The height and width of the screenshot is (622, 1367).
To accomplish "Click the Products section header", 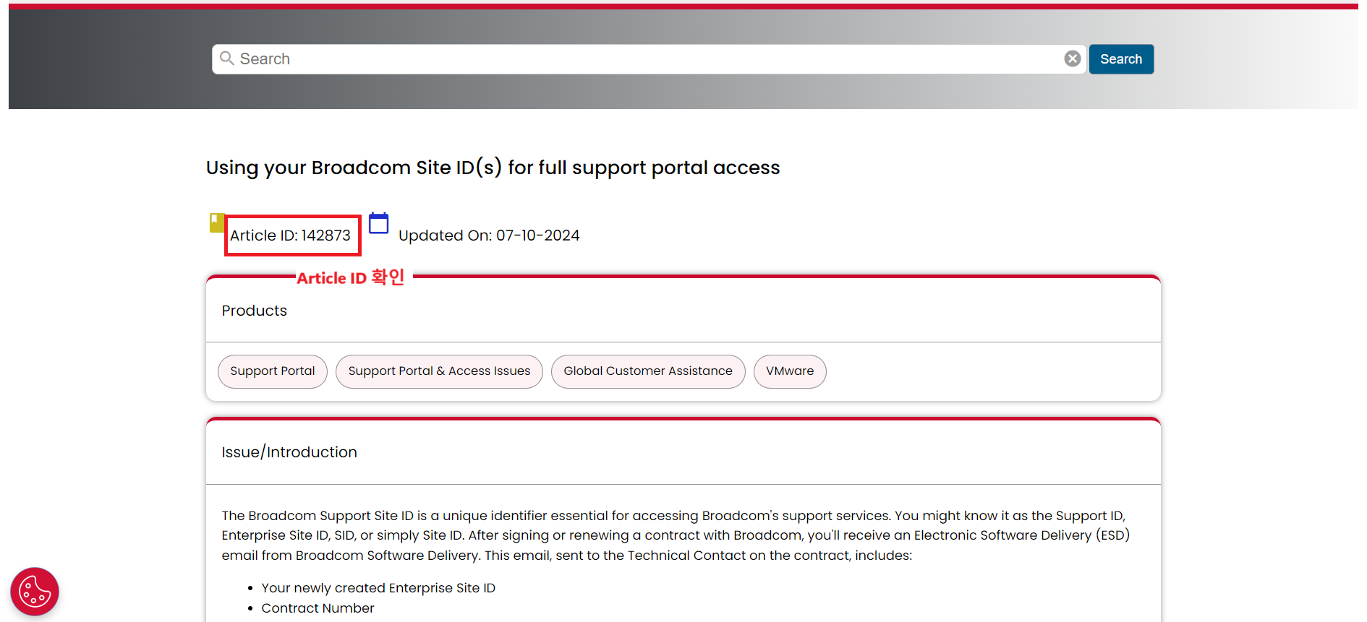I will [x=255, y=311].
